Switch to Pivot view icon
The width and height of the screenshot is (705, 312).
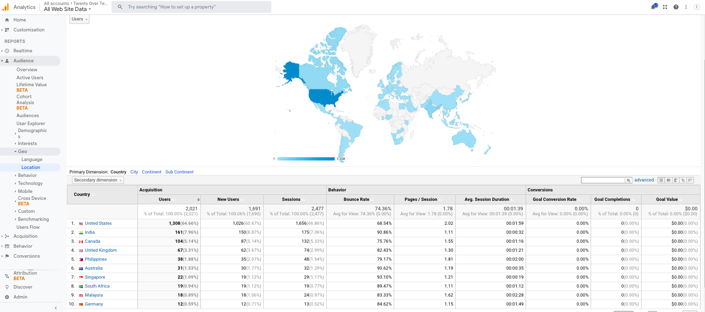click(691, 180)
